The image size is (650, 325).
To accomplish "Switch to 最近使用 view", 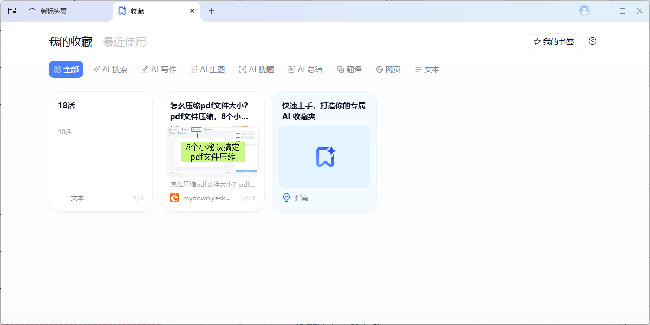I will tap(125, 42).
